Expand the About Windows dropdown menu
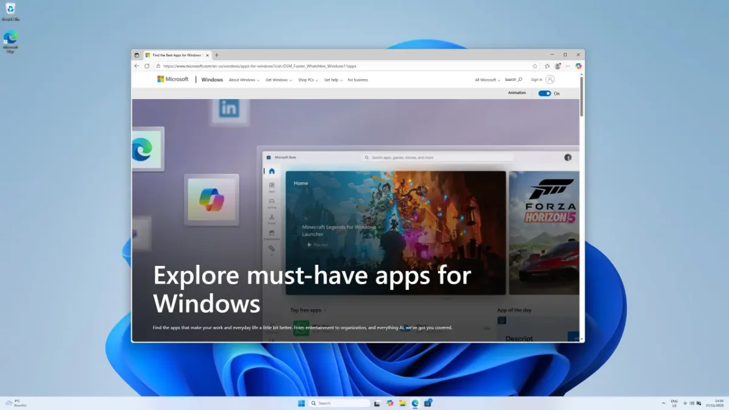 [244, 80]
